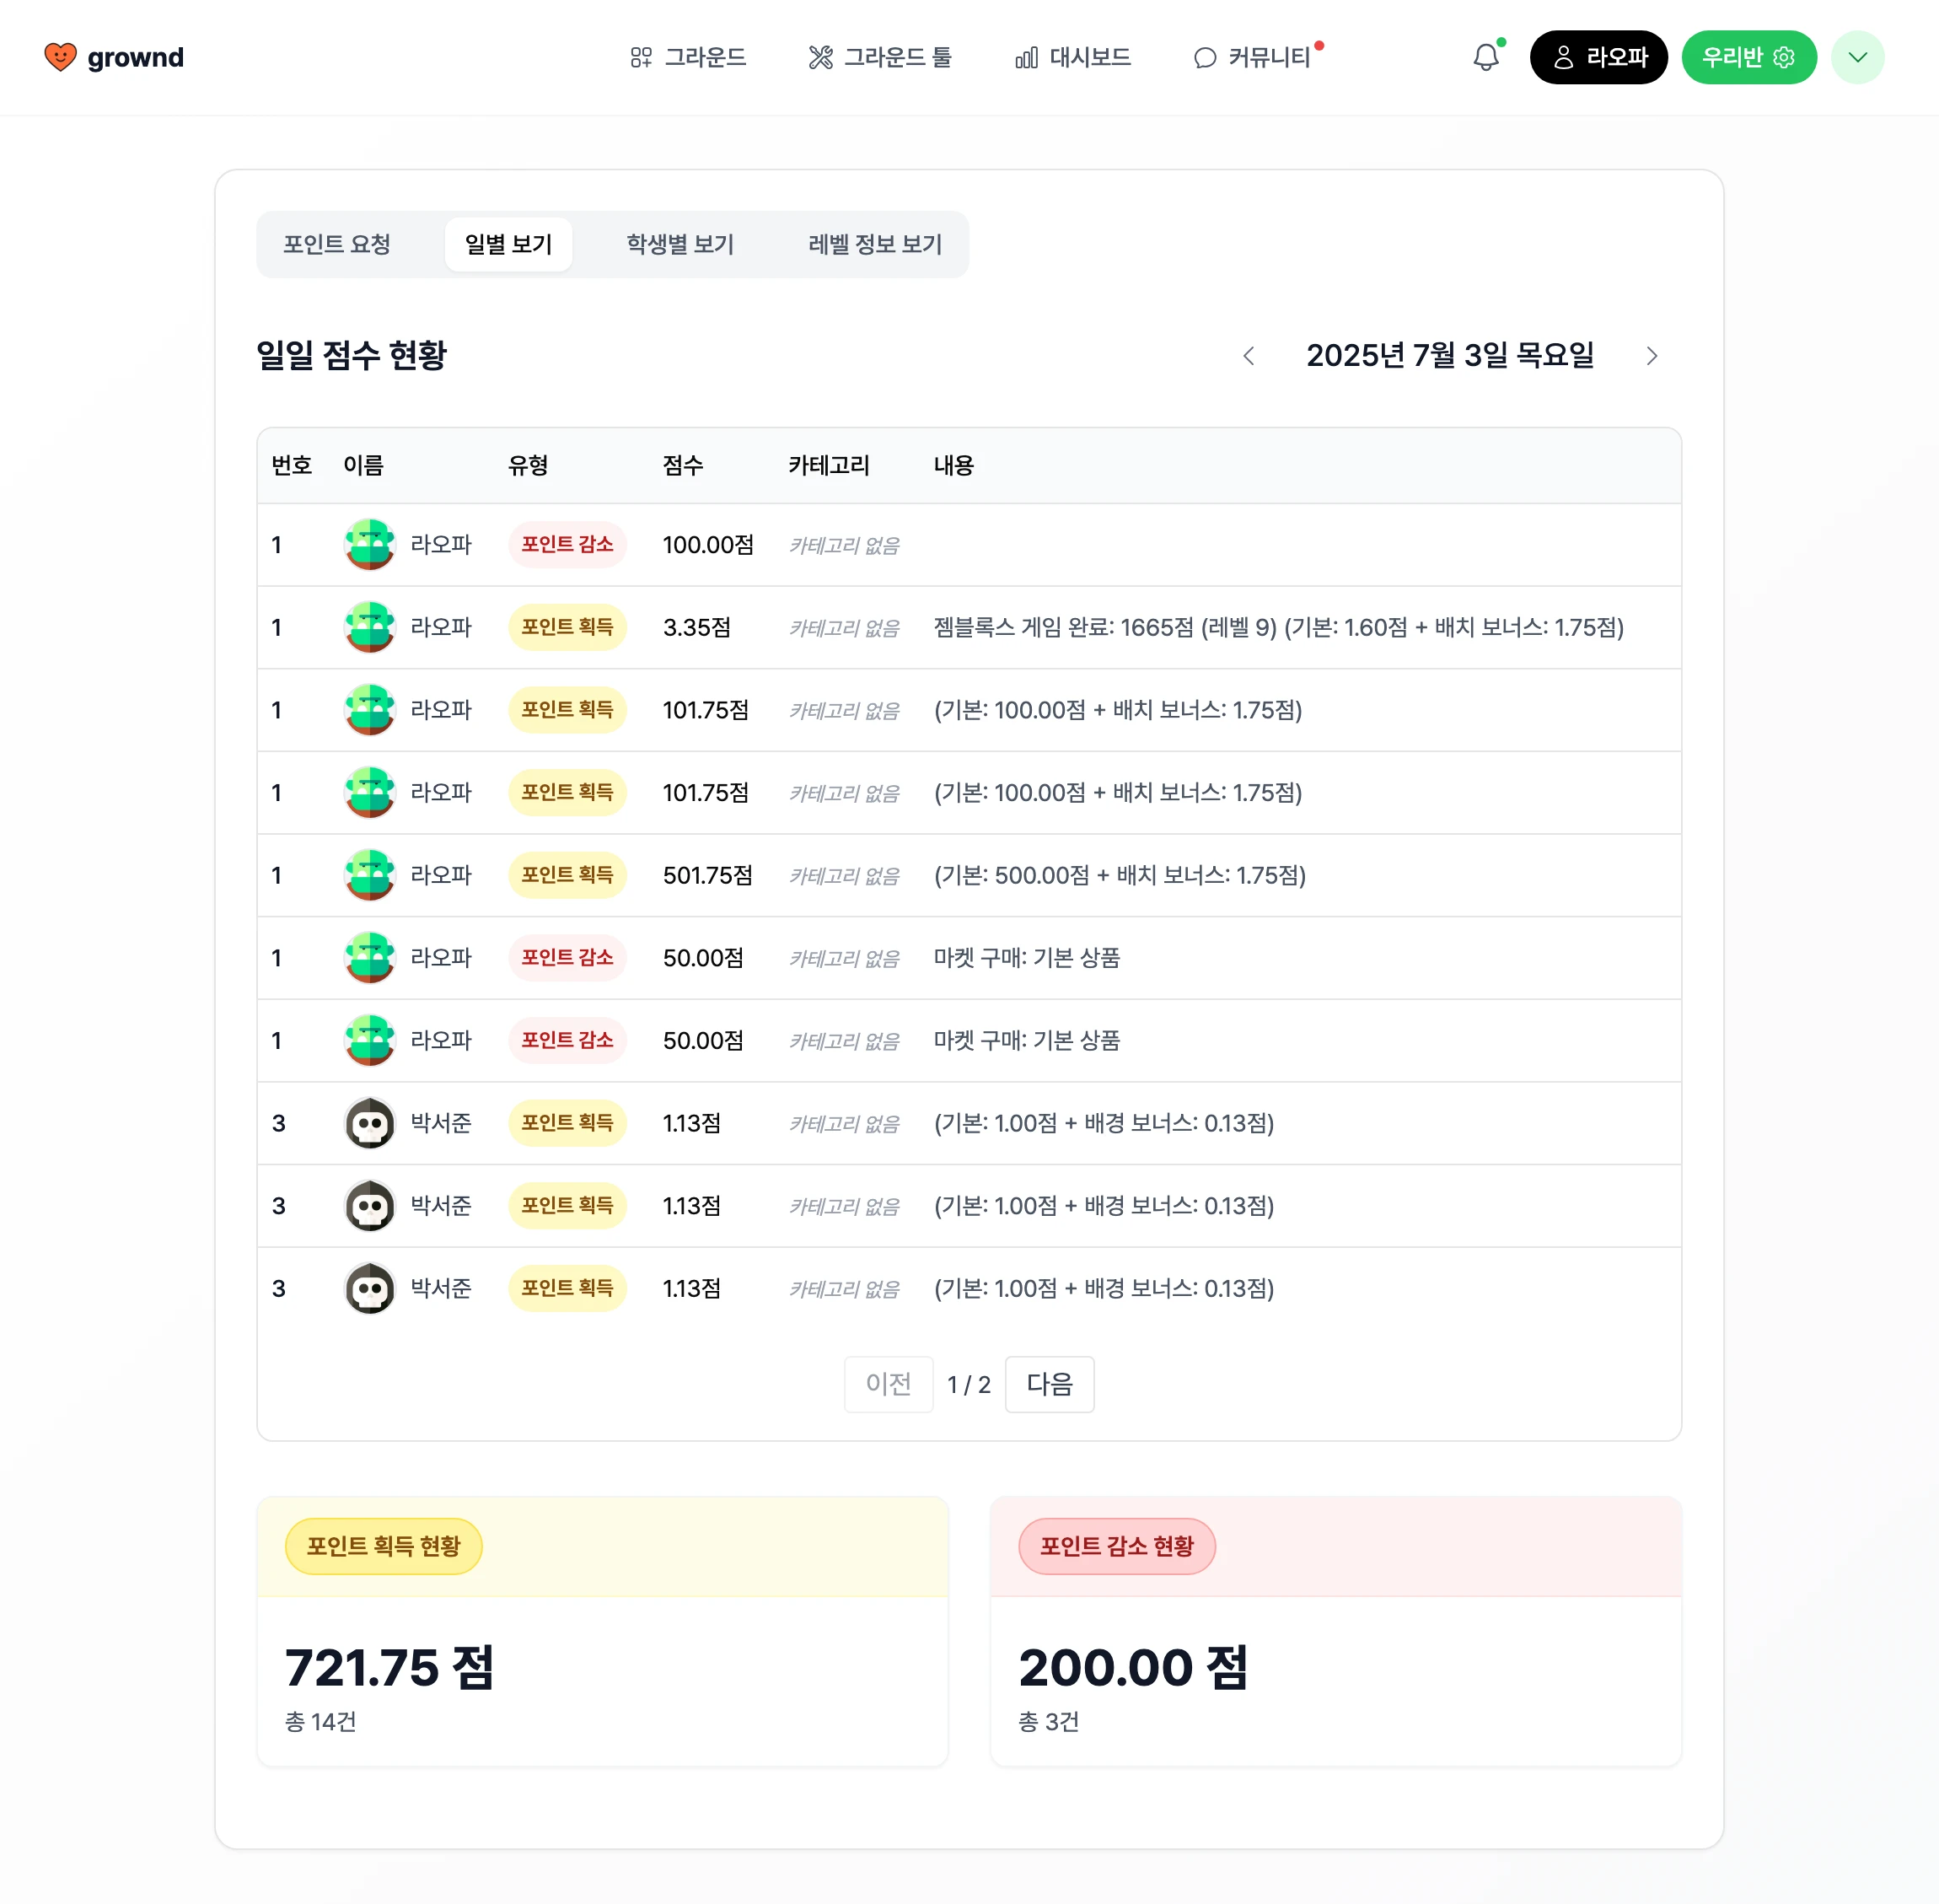The width and height of the screenshot is (1939, 1904).
Task: Open the 커뮤니티 page
Action: [1252, 57]
